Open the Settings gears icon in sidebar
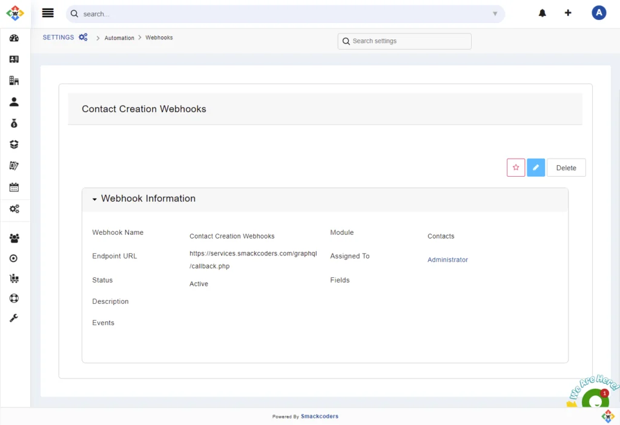Screen dimensions: 620x425 pos(14,209)
